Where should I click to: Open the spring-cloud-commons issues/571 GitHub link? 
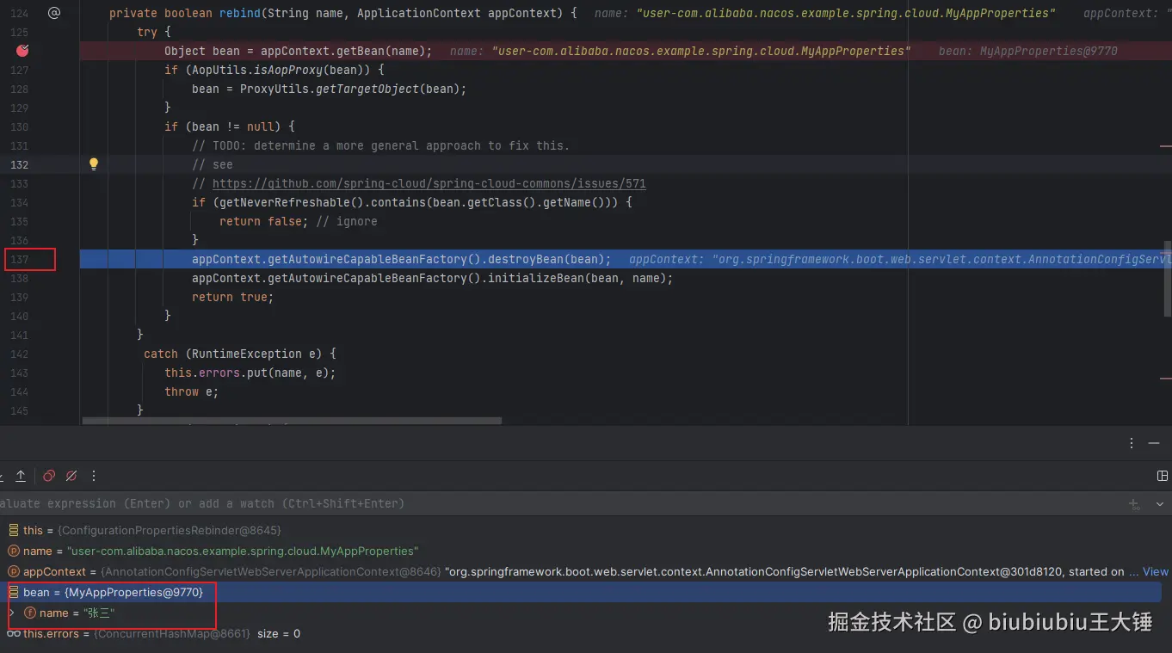[x=429, y=183]
